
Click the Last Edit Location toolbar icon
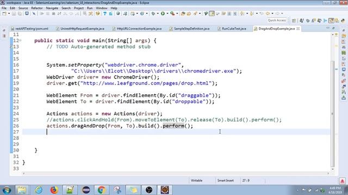(x=262, y=14)
